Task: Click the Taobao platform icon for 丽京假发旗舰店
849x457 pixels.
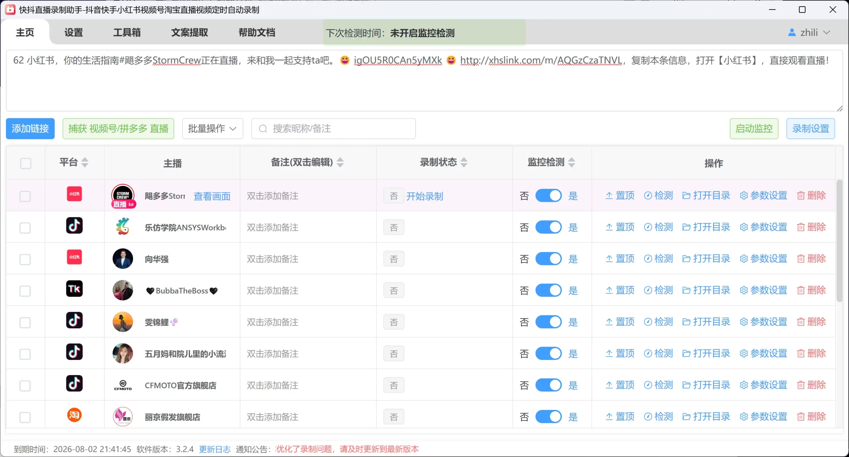Action: 74,415
